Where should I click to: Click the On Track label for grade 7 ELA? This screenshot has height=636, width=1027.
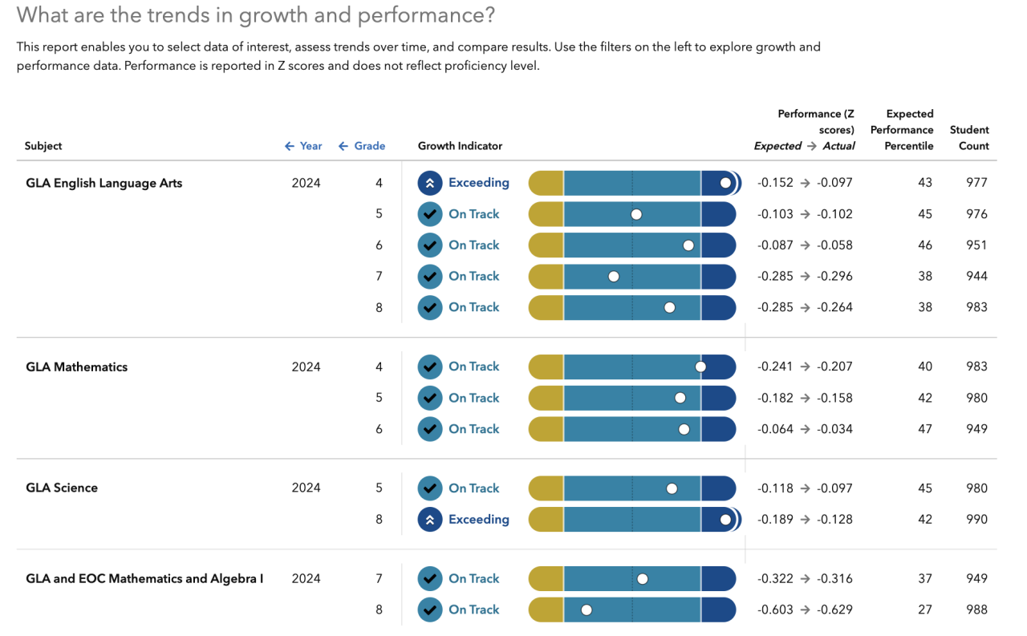pos(473,277)
